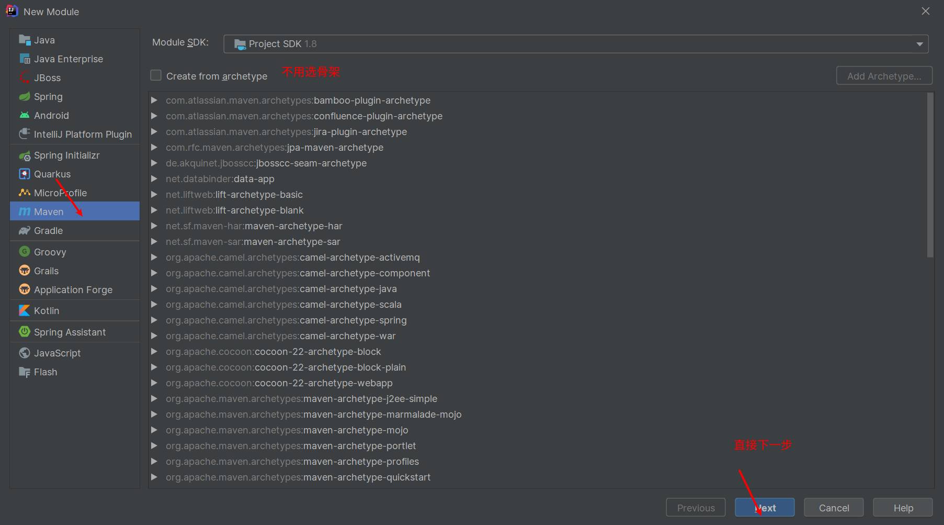The width and height of the screenshot is (944, 525).
Task: Select camel-archetype-war row
Action: tap(538, 336)
